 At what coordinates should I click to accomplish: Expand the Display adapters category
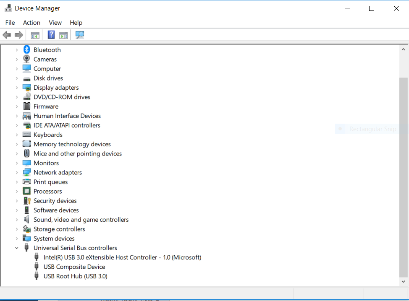(17, 88)
